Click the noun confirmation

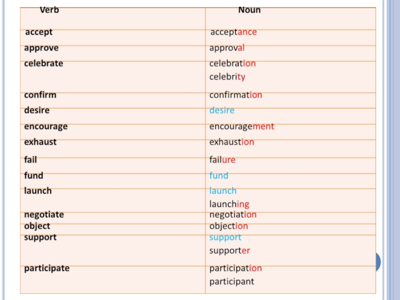tap(235, 95)
